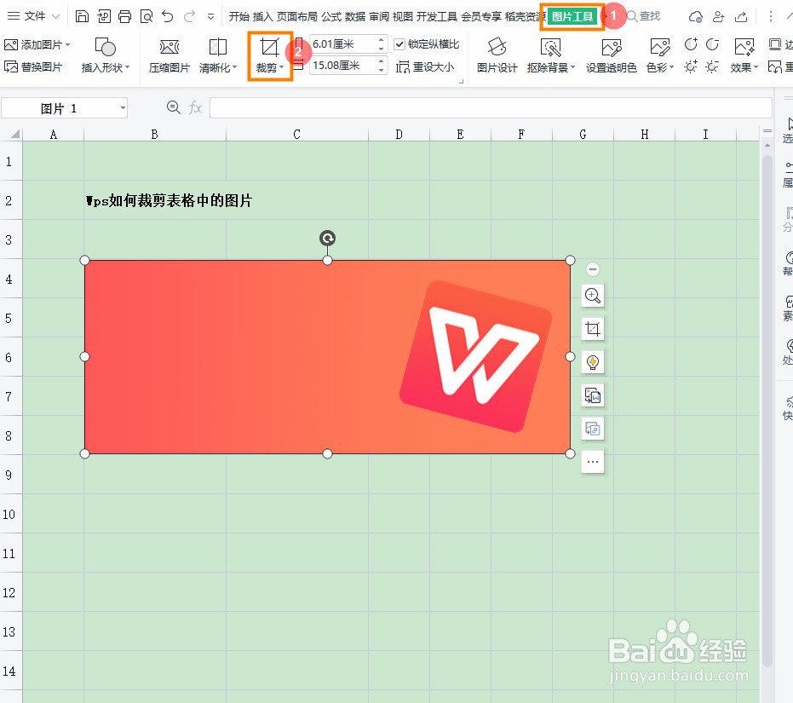The height and width of the screenshot is (703, 793).
Task: Expand the 裁剪 (Crop) dropdown arrow
Action: (281, 66)
